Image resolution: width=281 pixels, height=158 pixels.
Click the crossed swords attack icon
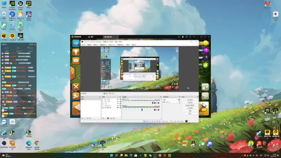[x=76, y=87]
